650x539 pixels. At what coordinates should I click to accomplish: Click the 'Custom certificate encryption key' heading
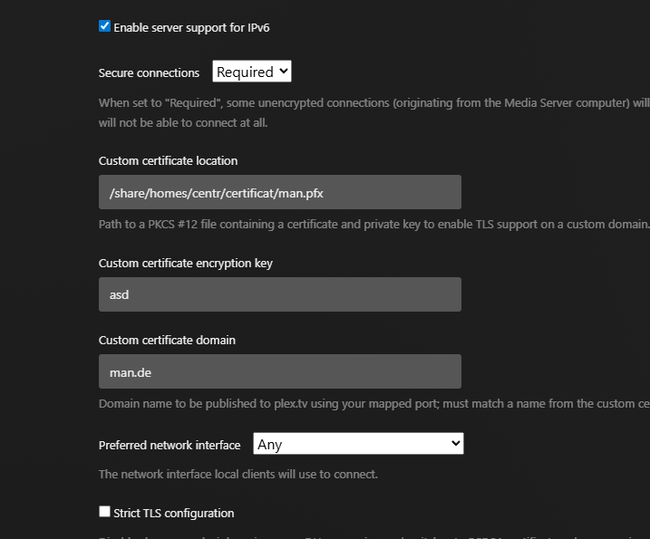(x=185, y=263)
